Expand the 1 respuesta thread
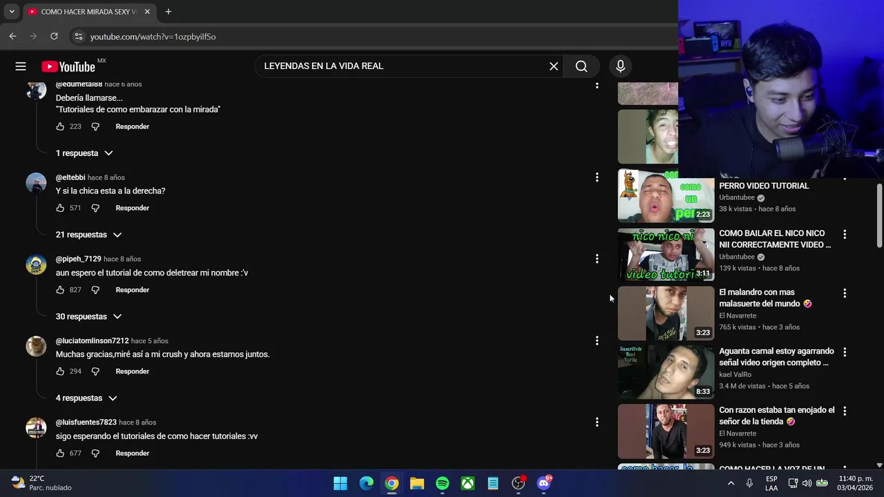This screenshot has height=497, width=884. 84,153
